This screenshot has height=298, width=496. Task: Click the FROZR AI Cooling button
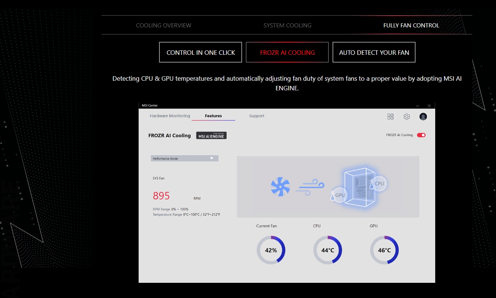point(287,52)
